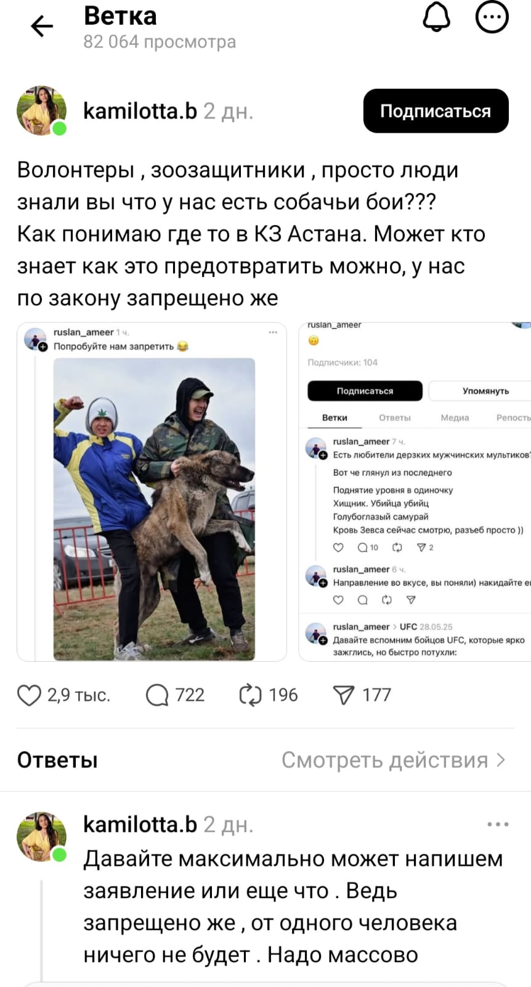Open the dog fight photo screenshot

[x=152, y=492]
